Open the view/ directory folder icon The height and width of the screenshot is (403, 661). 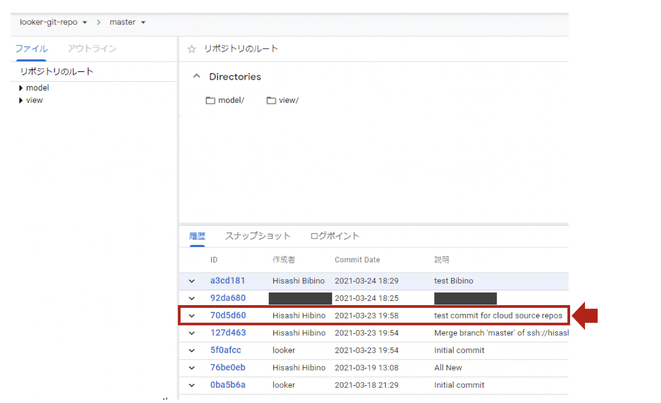point(271,101)
